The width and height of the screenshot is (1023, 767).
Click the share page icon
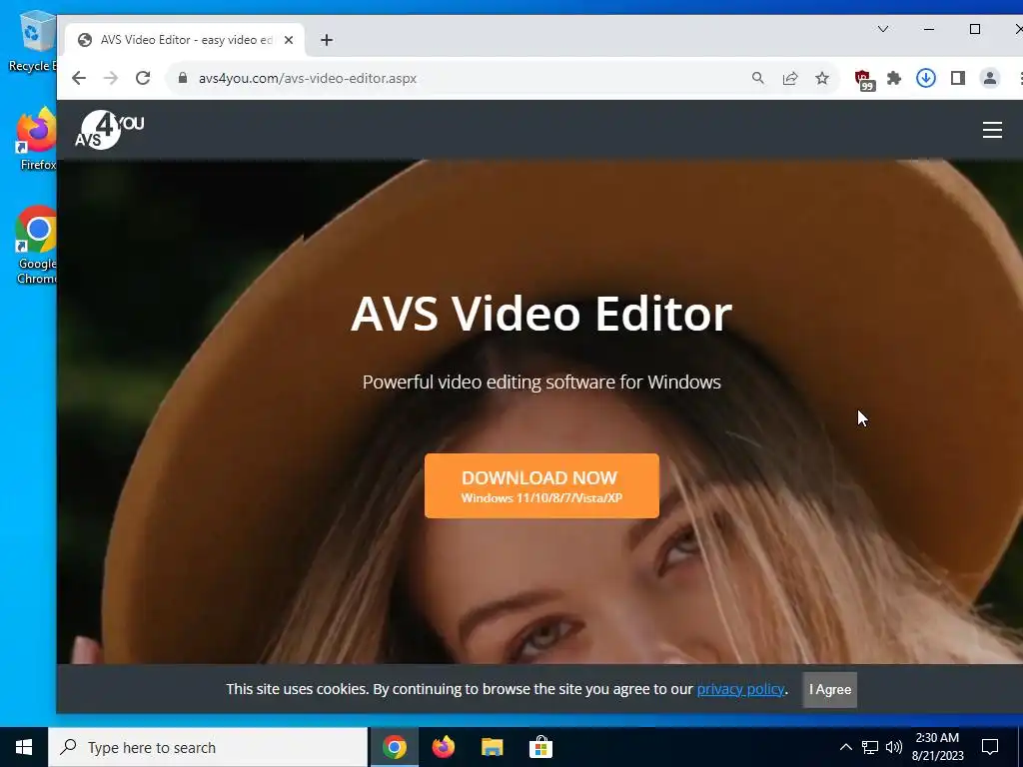click(x=790, y=78)
